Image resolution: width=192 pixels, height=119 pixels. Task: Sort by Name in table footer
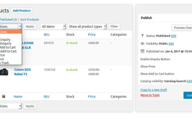(18, 97)
